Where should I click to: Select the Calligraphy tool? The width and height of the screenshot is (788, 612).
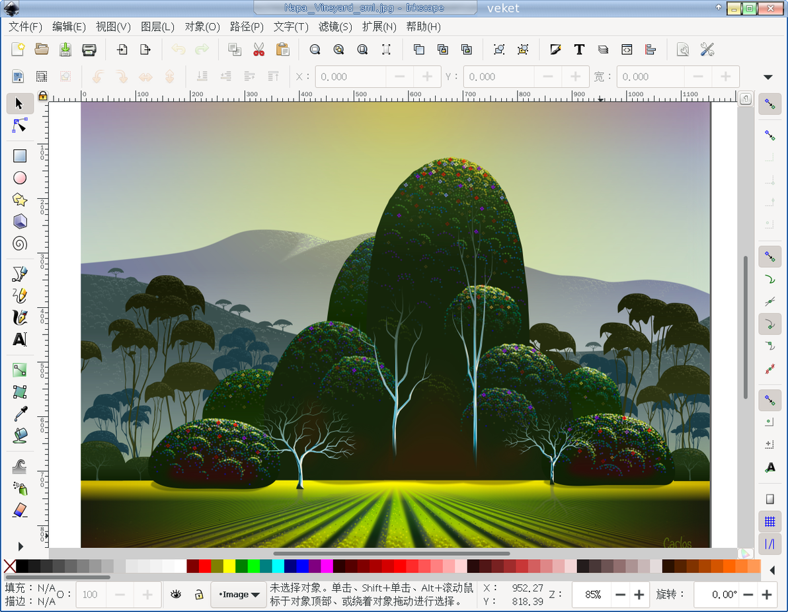click(20, 317)
